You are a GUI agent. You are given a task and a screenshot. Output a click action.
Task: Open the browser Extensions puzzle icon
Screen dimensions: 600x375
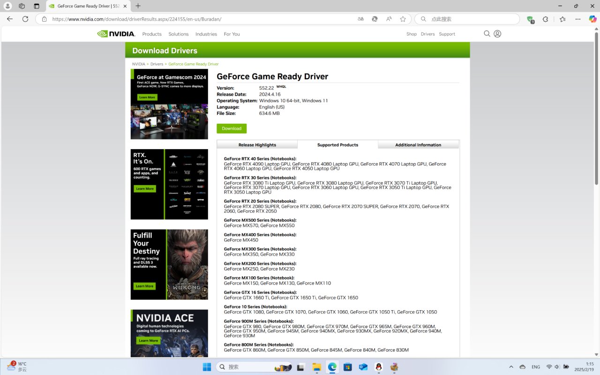point(545,19)
